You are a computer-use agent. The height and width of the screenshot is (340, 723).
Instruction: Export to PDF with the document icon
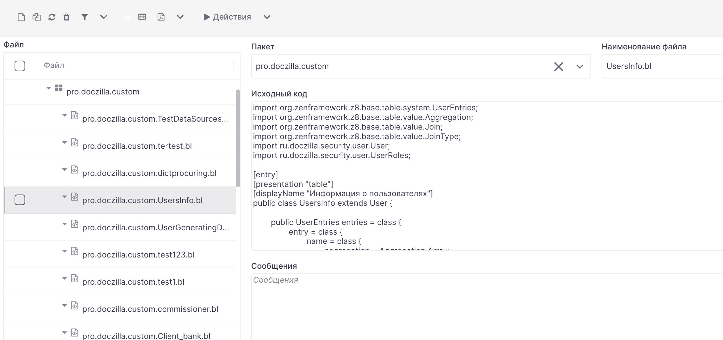pyautogui.click(x=161, y=17)
